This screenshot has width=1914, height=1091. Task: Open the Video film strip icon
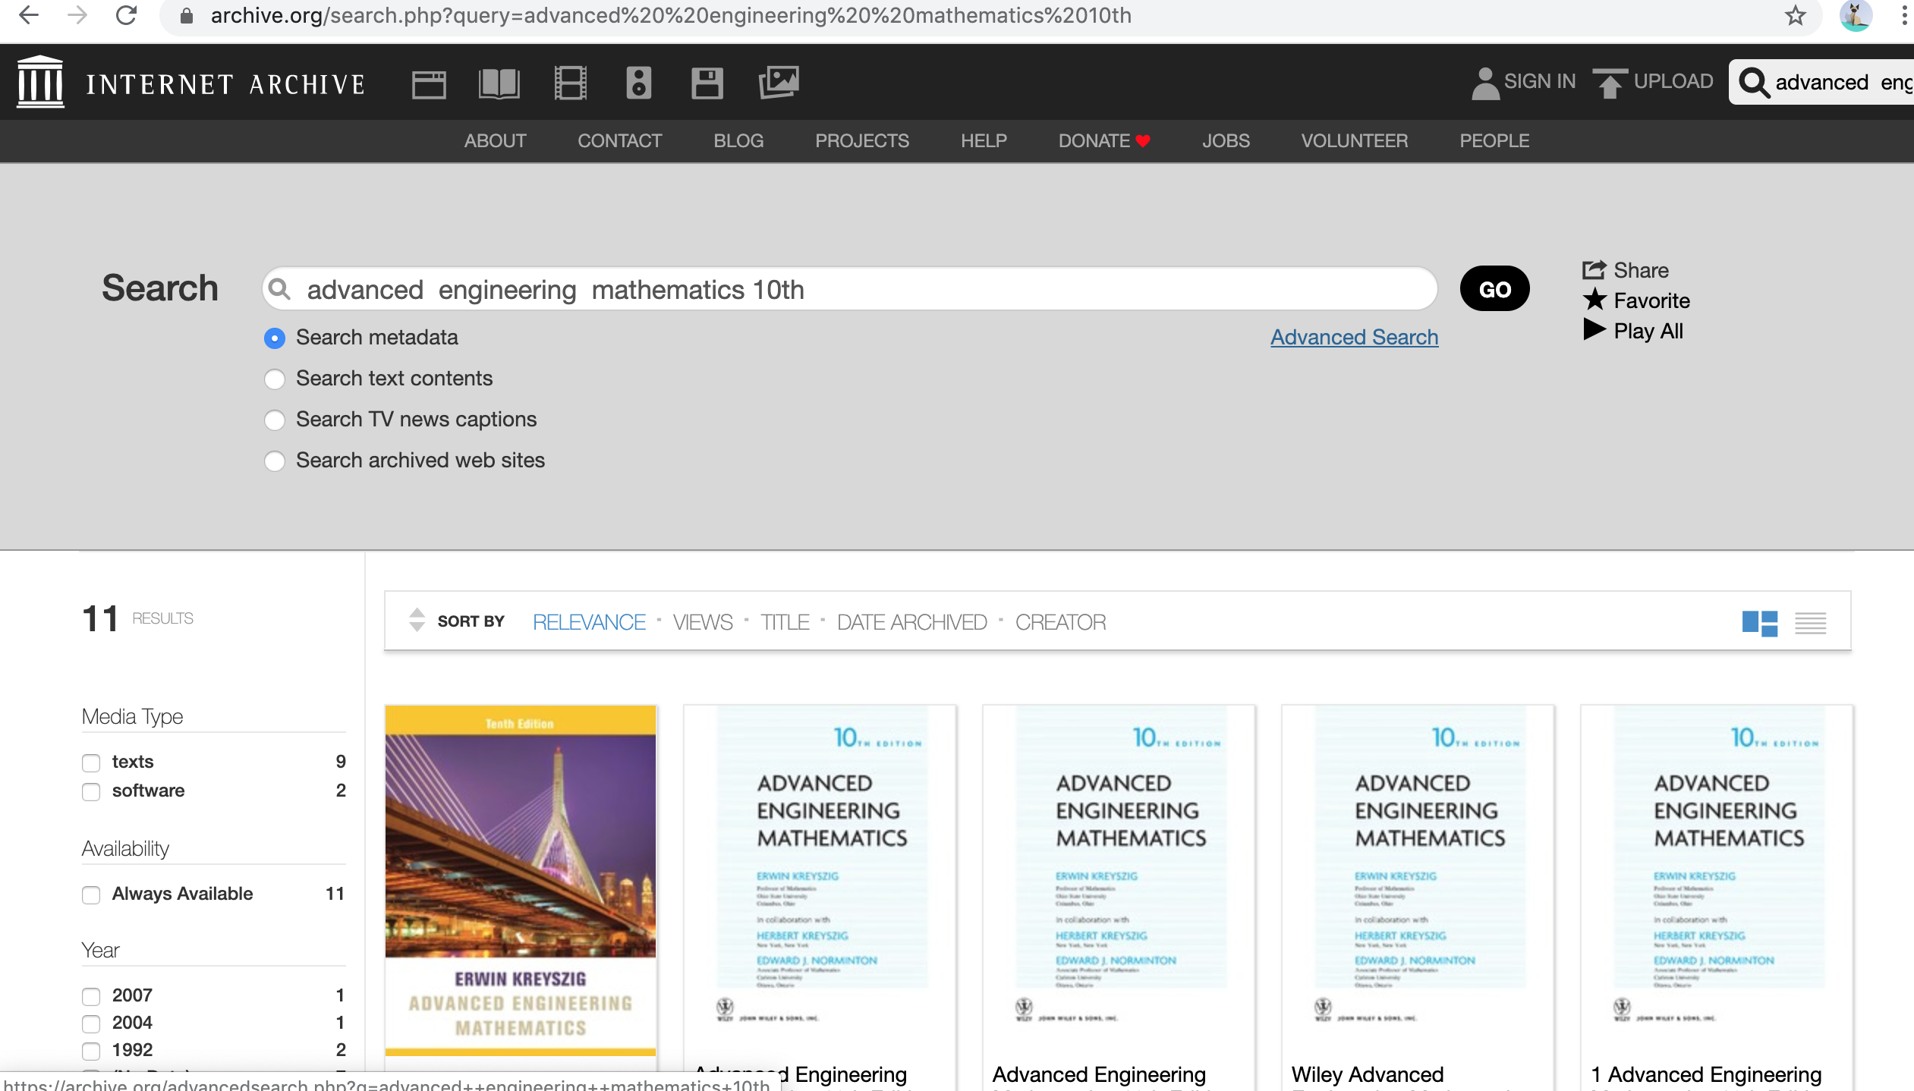point(570,83)
